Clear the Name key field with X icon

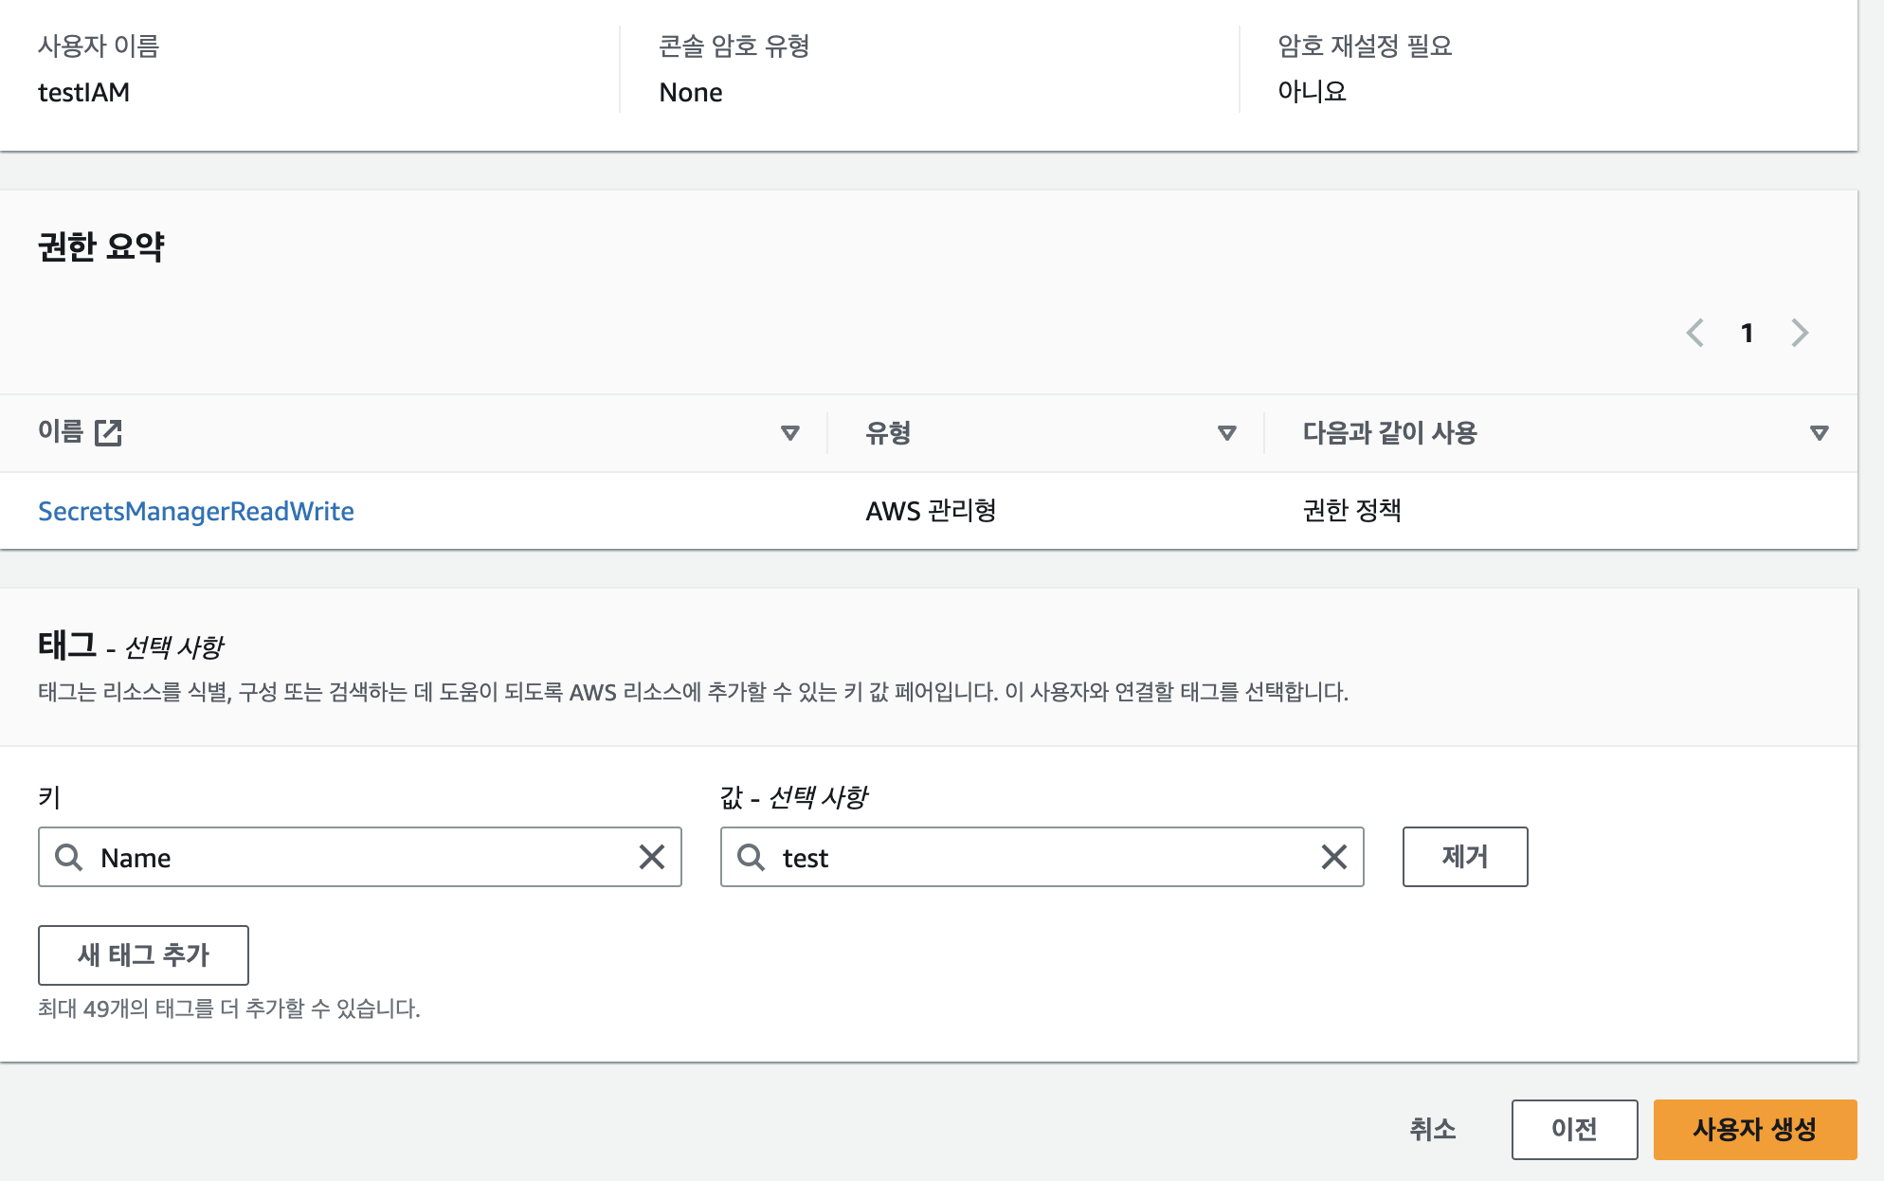pyautogui.click(x=651, y=857)
